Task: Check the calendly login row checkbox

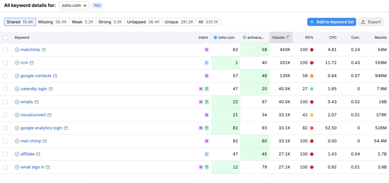Action: 5,89
